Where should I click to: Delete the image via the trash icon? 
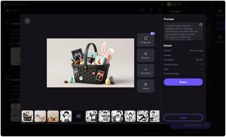pos(146,86)
